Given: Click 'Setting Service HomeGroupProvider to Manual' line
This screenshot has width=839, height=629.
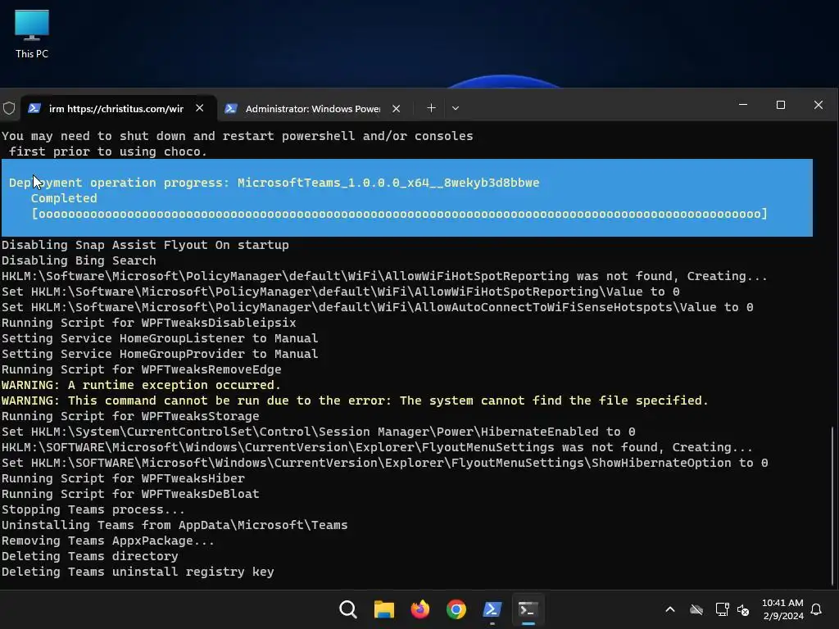Looking at the screenshot, I should (160, 354).
